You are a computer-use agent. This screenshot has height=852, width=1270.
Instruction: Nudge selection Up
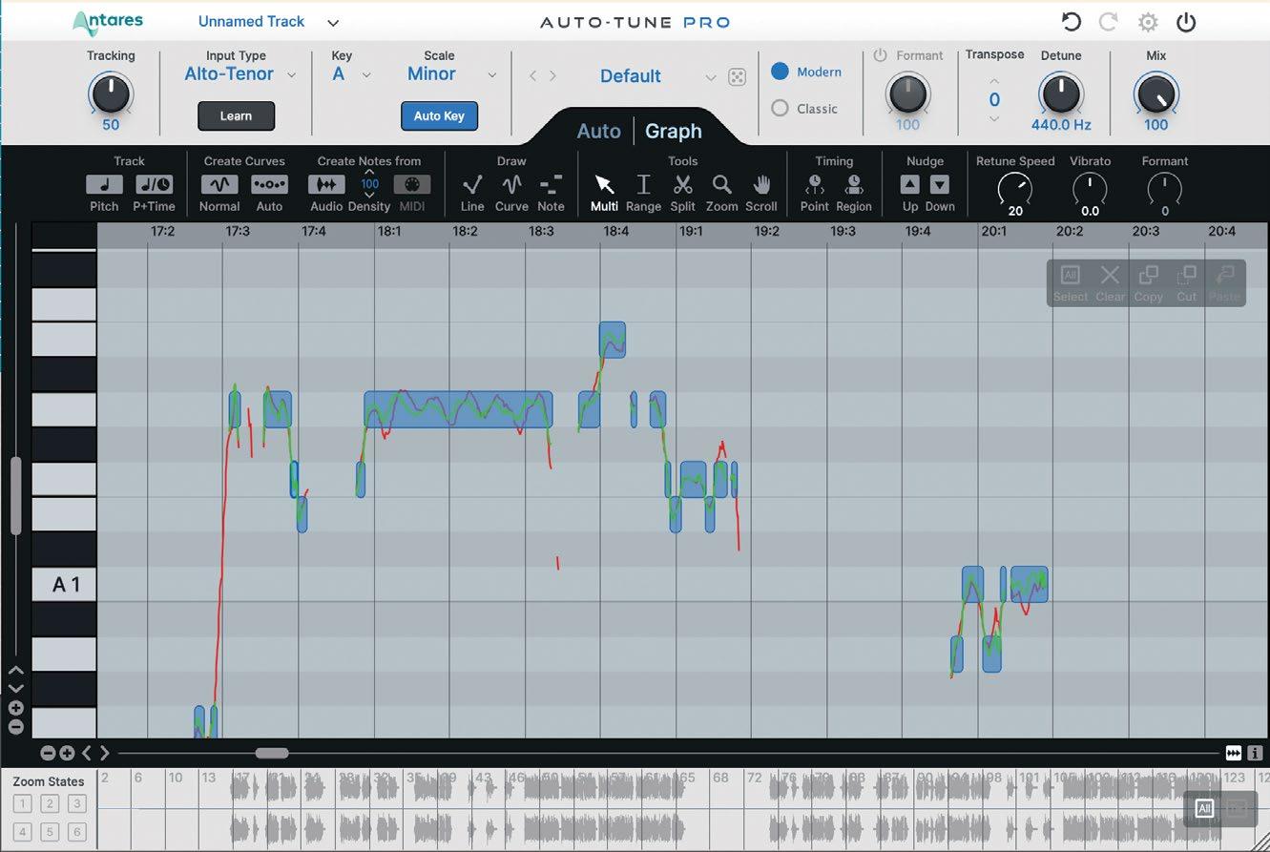910,185
